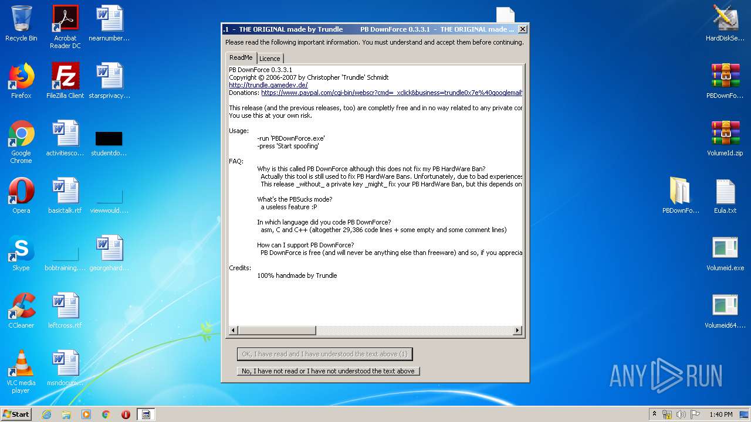Switch to the ReadMe tab
The image size is (751, 422).
pos(241,57)
